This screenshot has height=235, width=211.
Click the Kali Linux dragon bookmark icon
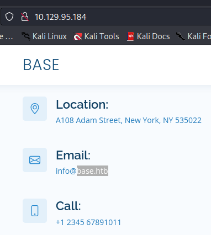26,36
